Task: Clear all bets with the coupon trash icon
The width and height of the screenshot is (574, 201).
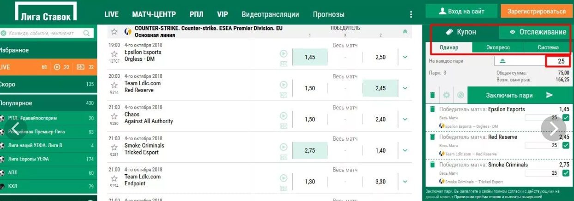Action: (x=432, y=95)
